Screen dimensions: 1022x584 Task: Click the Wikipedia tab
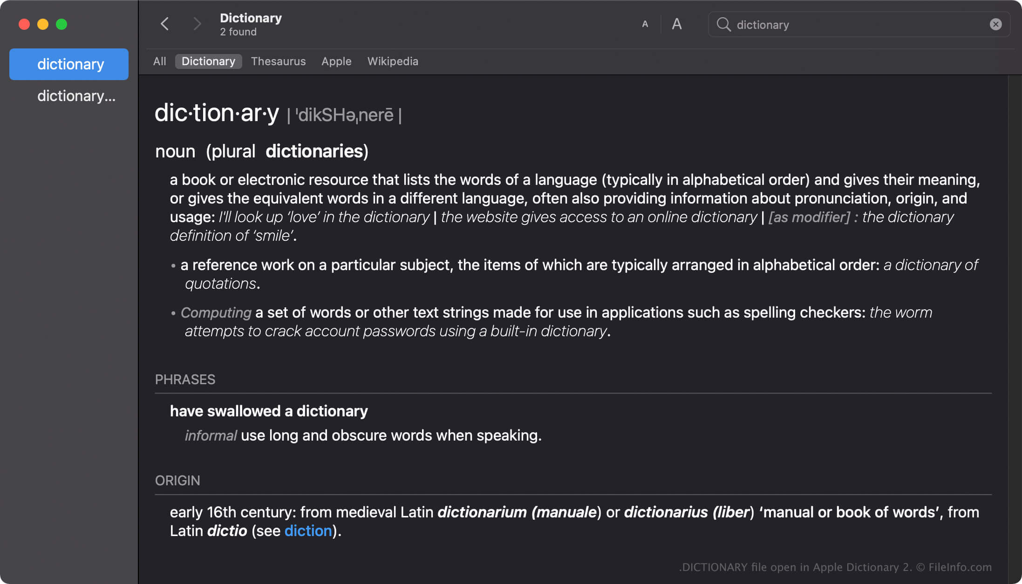(392, 61)
